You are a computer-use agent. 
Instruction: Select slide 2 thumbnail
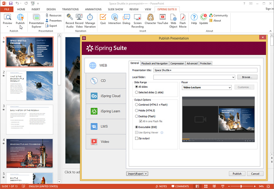pyautogui.click(x=30, y=86)
